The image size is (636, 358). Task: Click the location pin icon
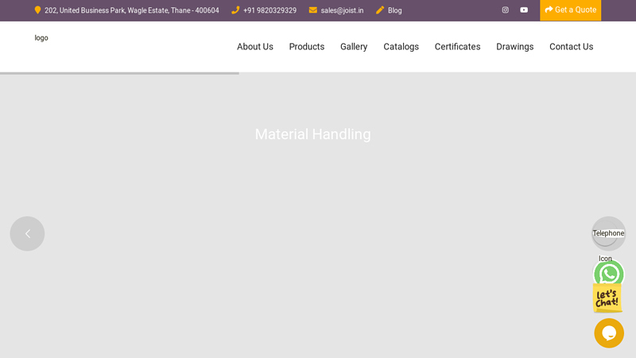37,10
